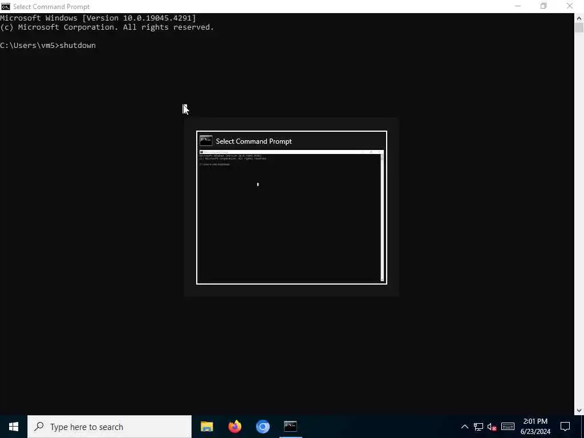Click the Microsoft Corporation copyright line
This screenshot has height=438, width=584.
(107, 27)
